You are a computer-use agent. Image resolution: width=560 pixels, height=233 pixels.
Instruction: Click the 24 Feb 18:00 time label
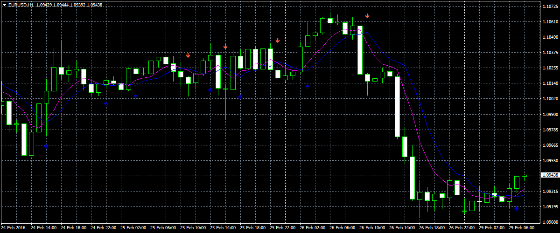tap(73, 228)
